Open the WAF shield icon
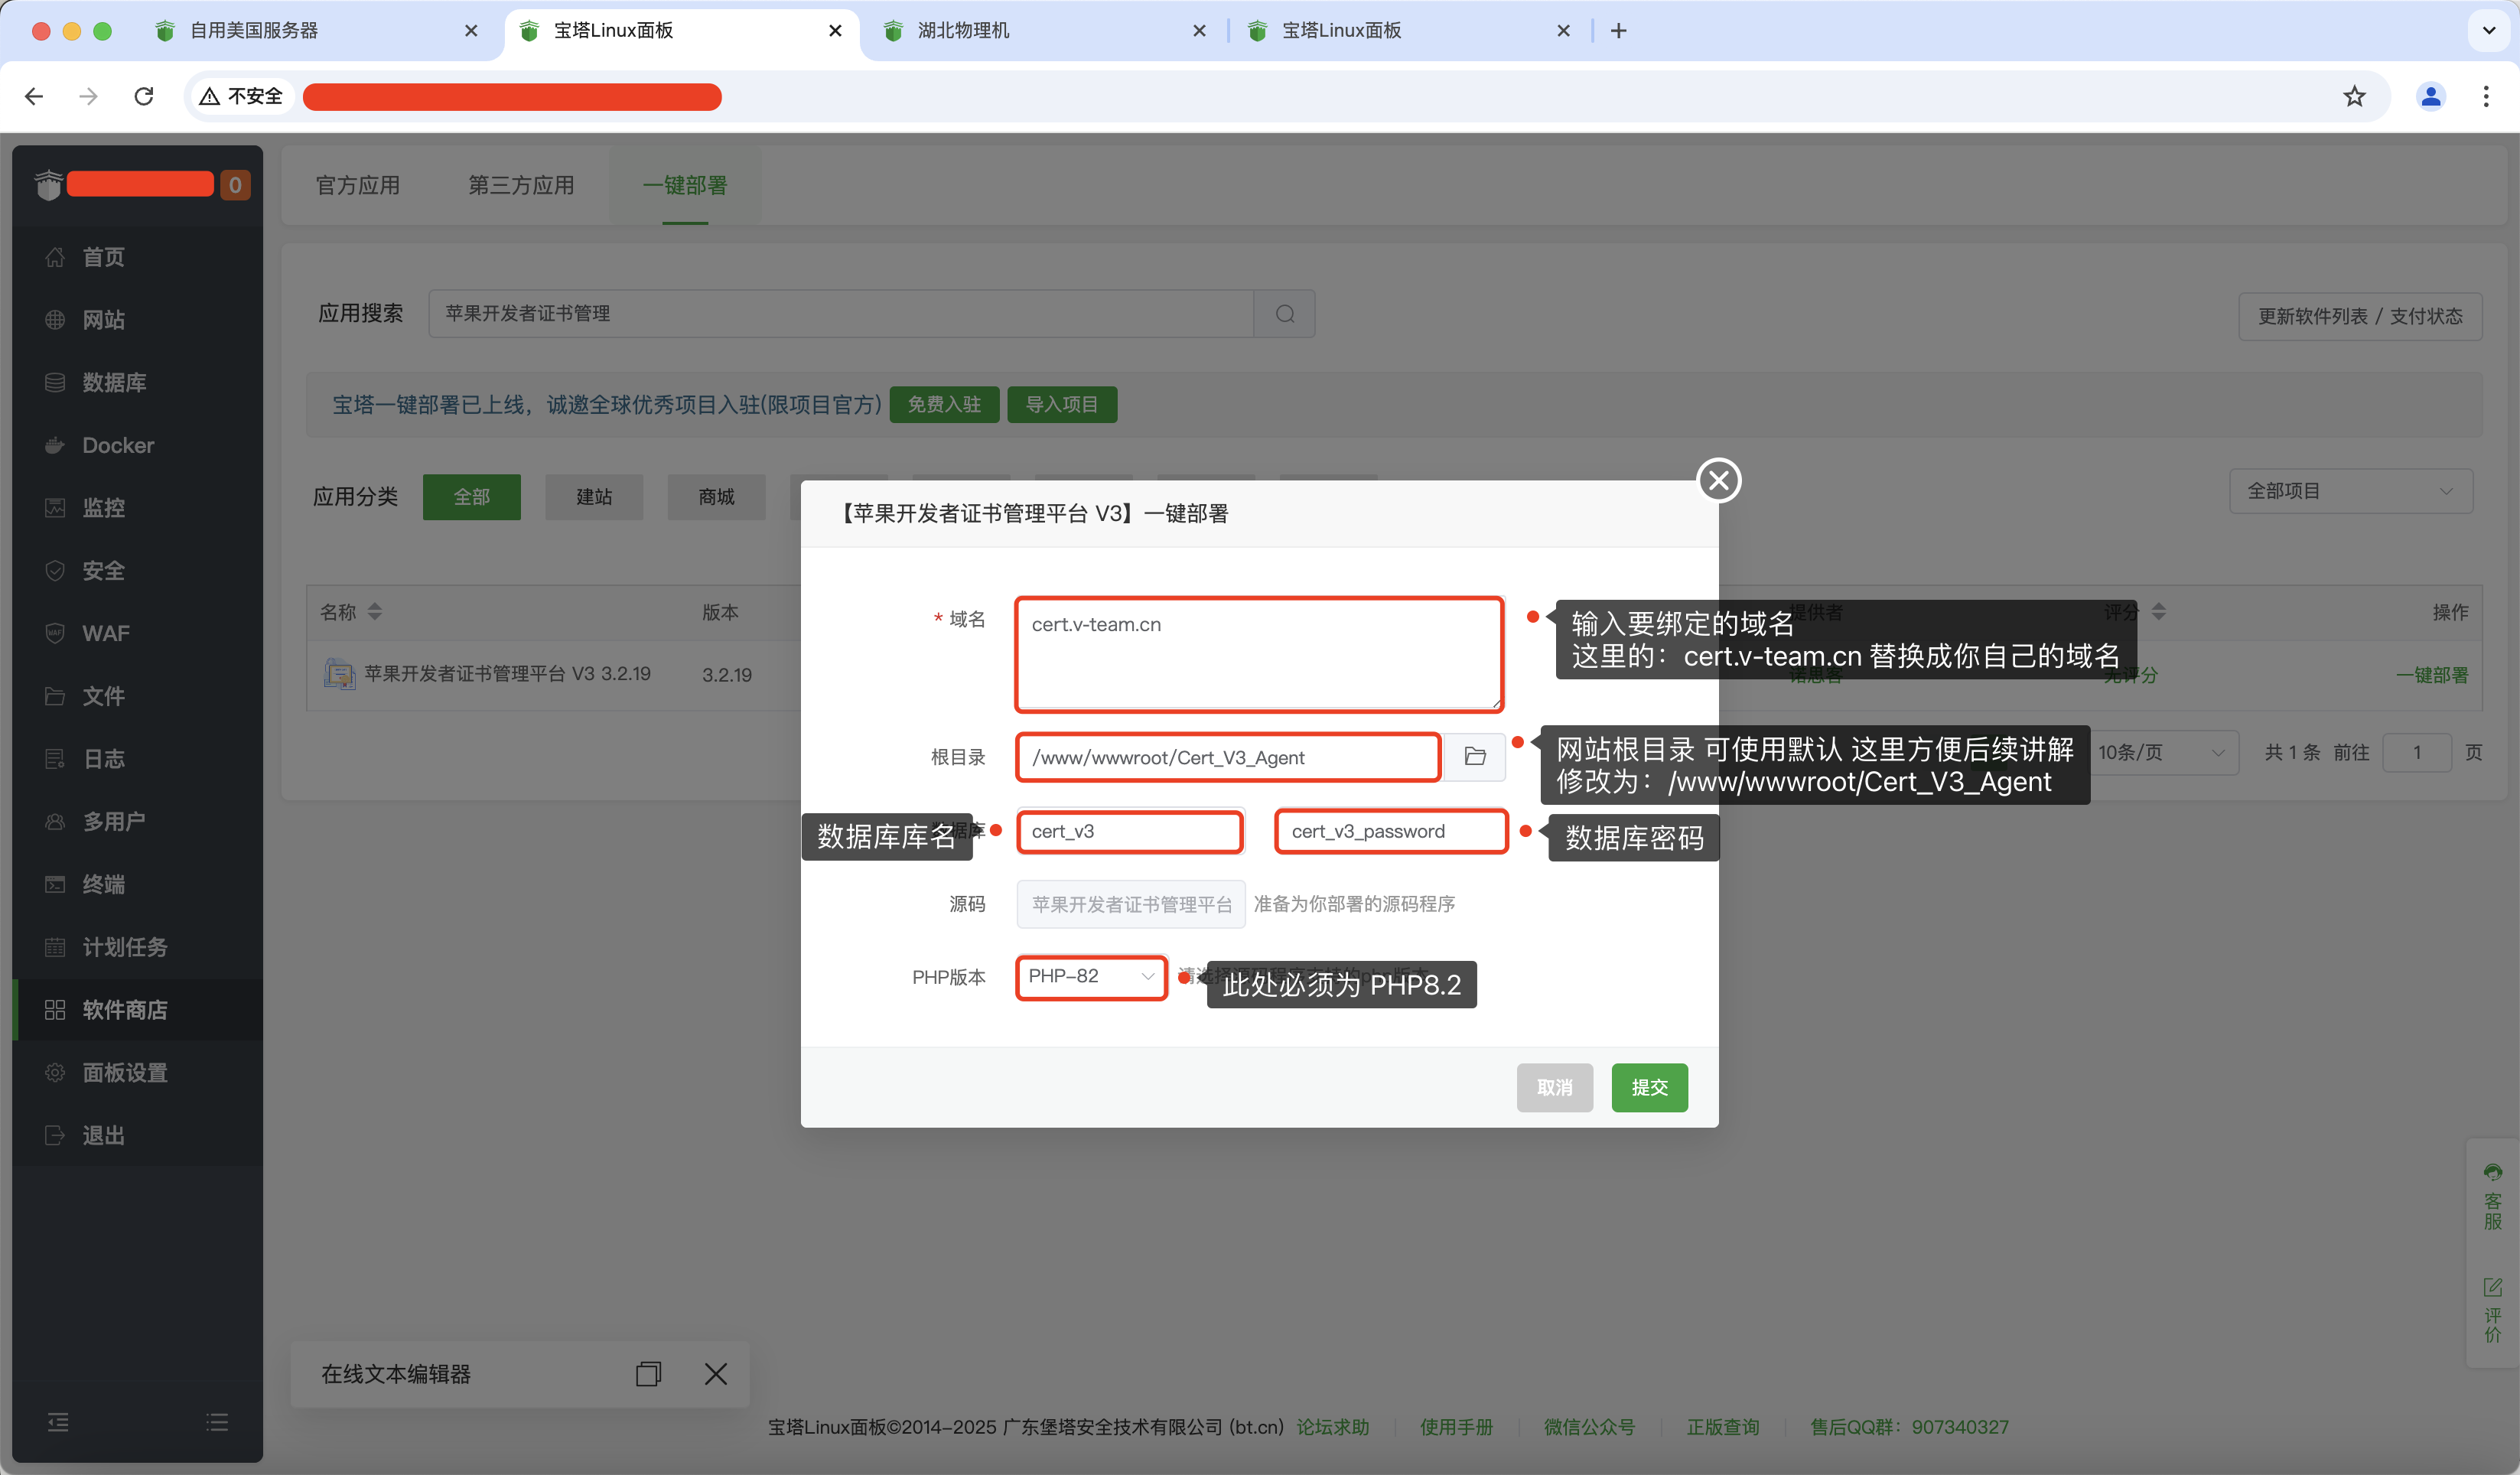The image size is (2520, 1475). point(55,633)
